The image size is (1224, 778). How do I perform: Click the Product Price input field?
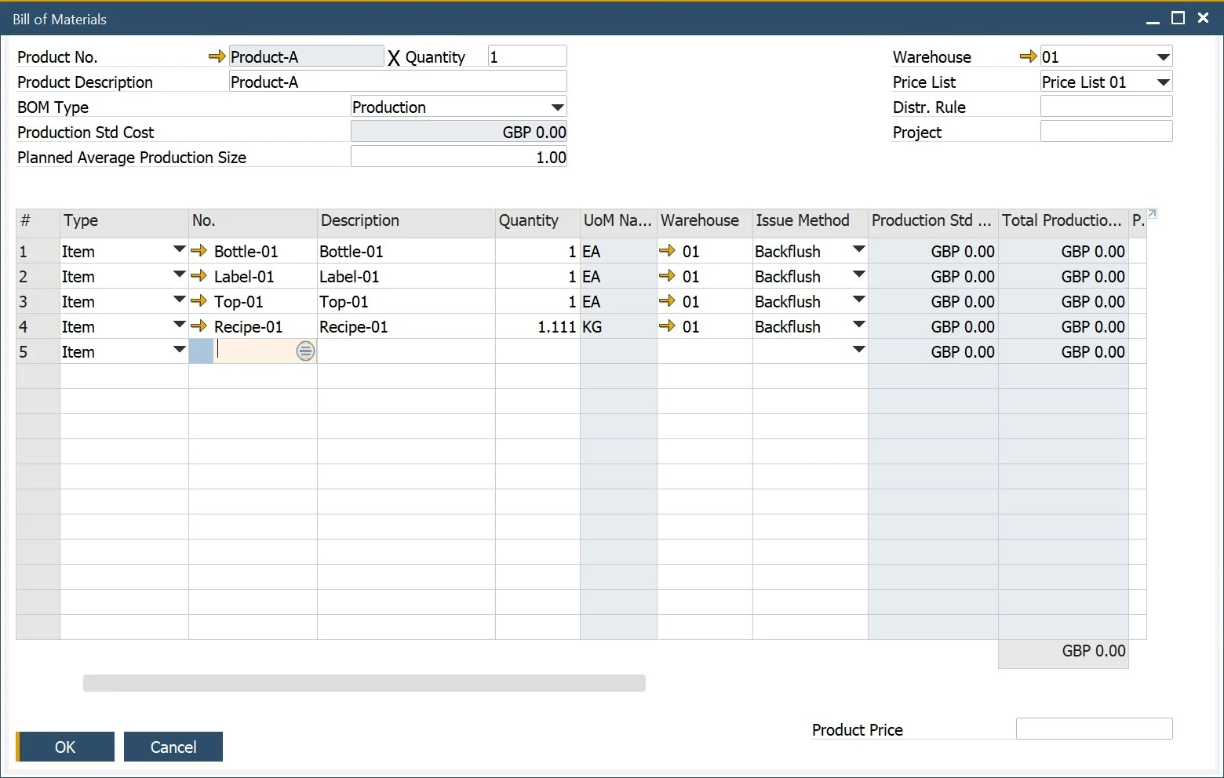point(1094,729)
